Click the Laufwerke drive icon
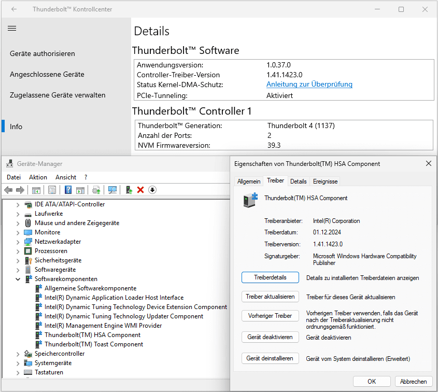438x392 pixels. click(x=28, y=214)
